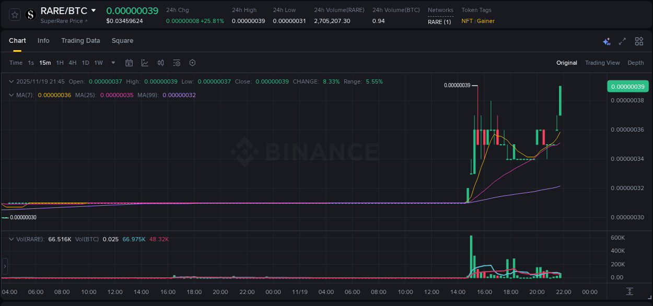Viewport: 653px width, 306px height.
Task: Open the AI assistant icon
Action: [x=607, y=41]
